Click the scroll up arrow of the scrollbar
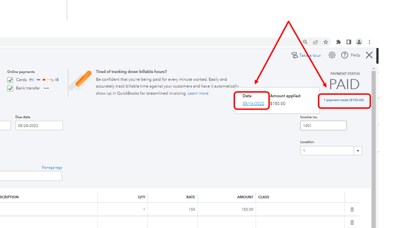Image resolution: width=404 pixels, height=228 pixels. coord(374,68)
